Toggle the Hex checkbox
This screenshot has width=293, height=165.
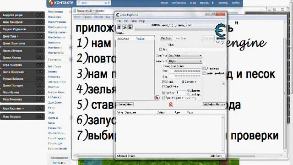pos(160,49)
